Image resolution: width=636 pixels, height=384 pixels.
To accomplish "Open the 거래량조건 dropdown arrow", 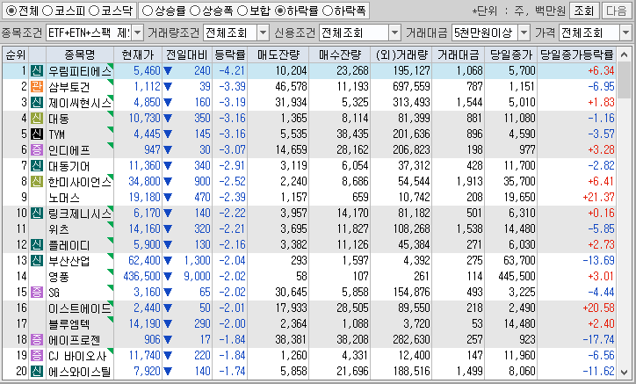I will 263,33.
